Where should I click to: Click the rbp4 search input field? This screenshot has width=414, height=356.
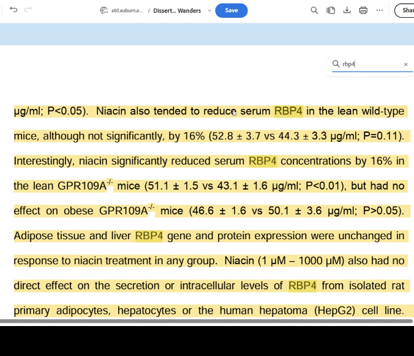pyautogui.click(x=371, y=64)
